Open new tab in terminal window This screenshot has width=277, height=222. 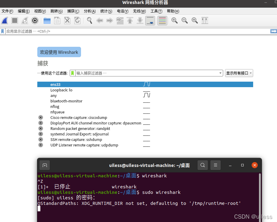45,165
